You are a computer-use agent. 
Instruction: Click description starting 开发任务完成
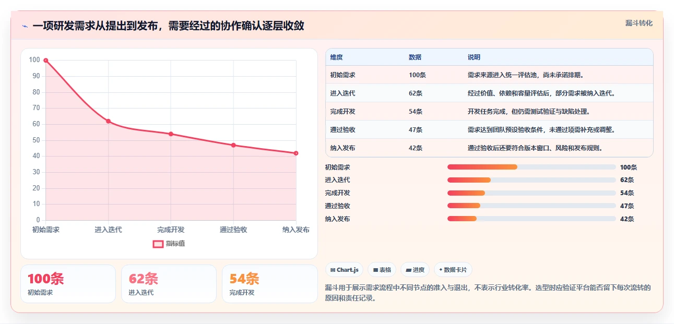pos(529,112)
